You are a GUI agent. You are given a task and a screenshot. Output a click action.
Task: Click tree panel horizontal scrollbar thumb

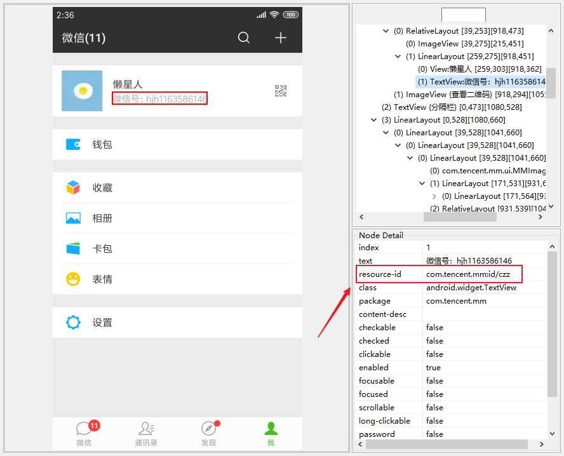click(x=460, y=217)
